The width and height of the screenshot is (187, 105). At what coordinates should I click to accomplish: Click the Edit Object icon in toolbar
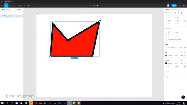point(90,6)
